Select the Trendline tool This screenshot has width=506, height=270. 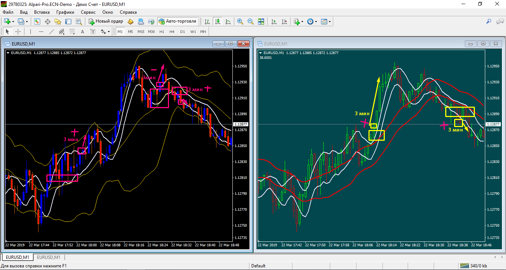tap(52, 31)
